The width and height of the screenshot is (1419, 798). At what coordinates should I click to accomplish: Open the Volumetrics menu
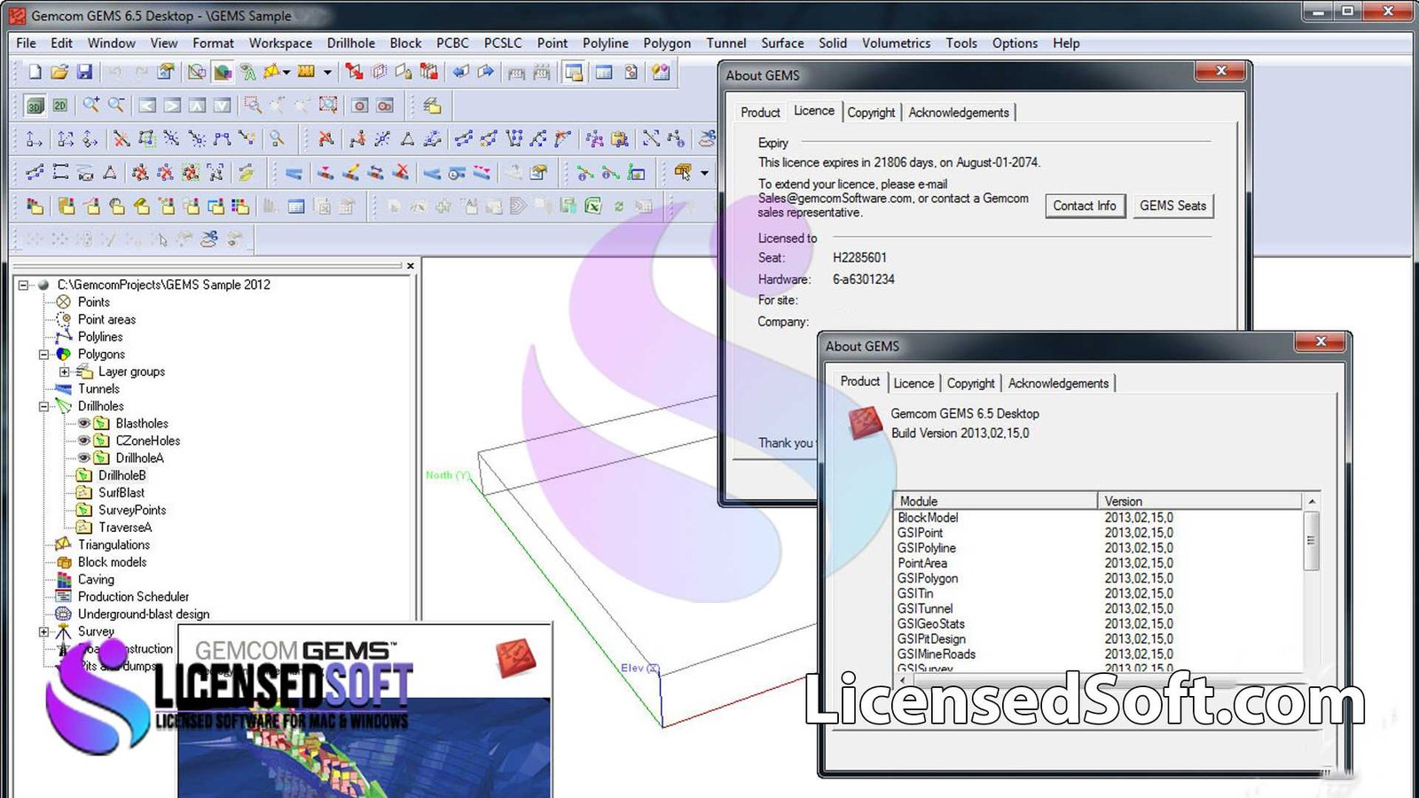(x=896, y=43)
